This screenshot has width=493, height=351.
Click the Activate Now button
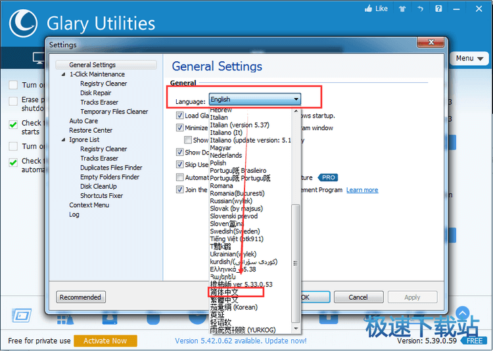coord(105,341)
